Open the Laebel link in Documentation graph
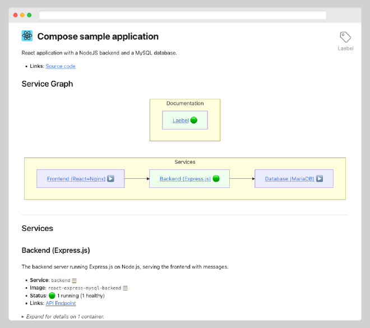 [181, 121]
